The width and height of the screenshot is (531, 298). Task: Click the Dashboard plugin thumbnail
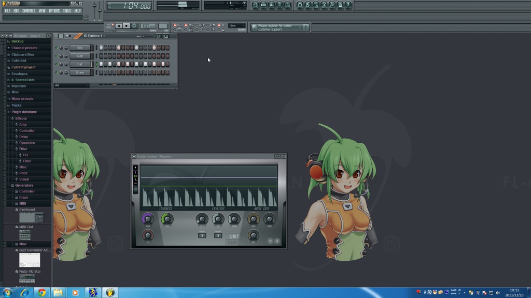pyautogui.click(x=31, y=218)
